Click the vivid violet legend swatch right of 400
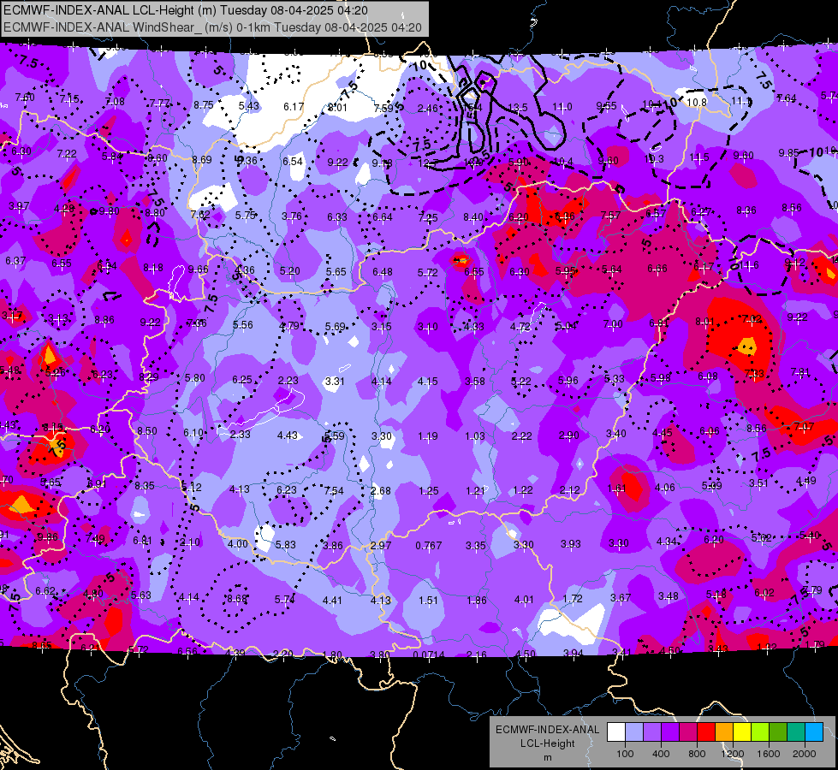The height and width of the screenshot is (770, 838). [670, 732]
